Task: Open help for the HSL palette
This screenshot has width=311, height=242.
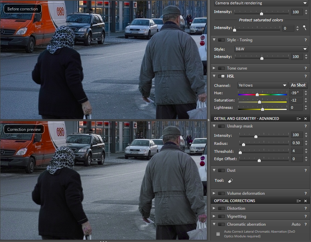Action: pyautogui.click(x=305, y=76)
